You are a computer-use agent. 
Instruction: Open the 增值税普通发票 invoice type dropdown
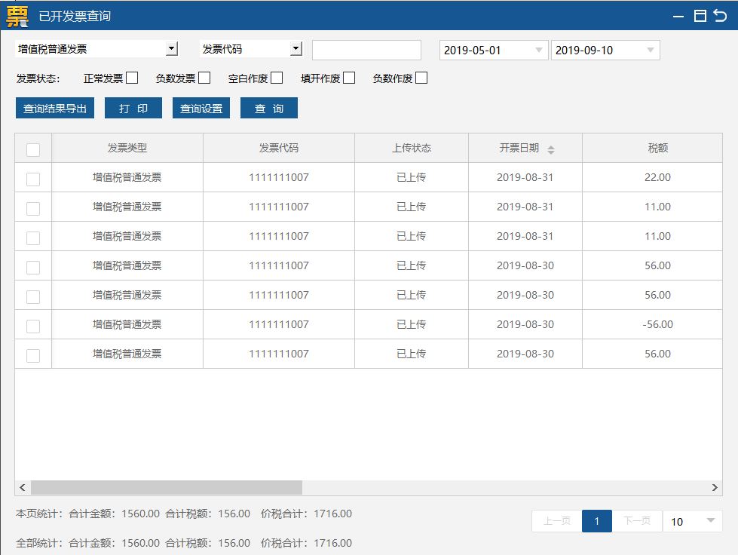[172, 49]
